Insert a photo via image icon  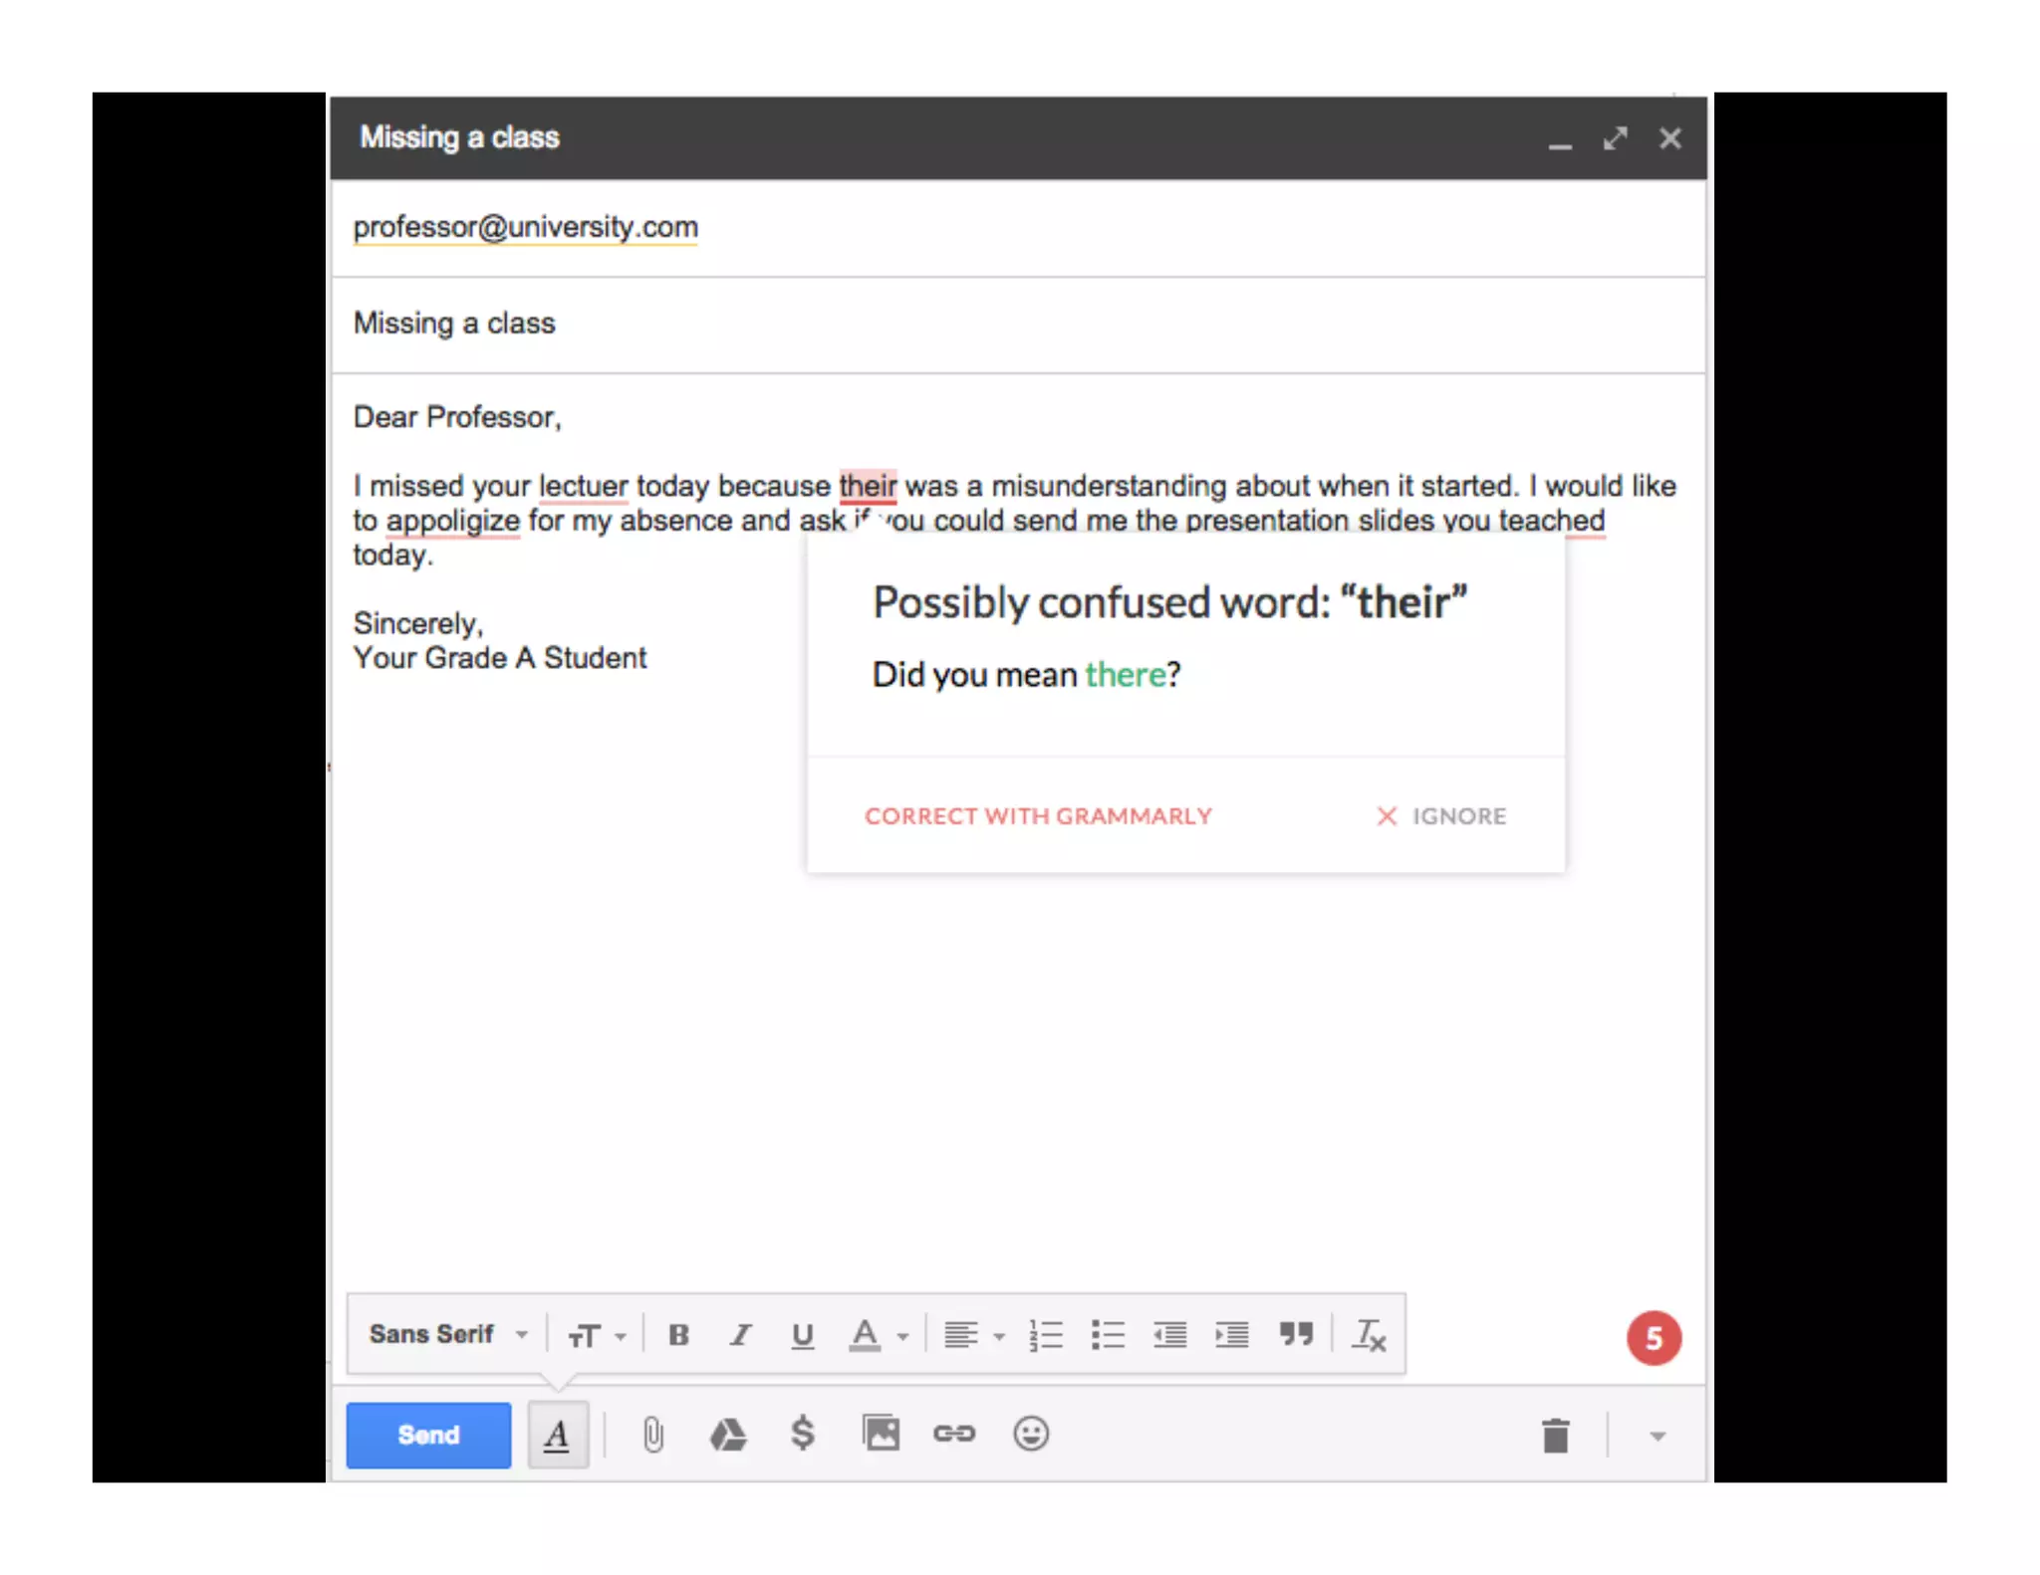tap(881, 1434)
